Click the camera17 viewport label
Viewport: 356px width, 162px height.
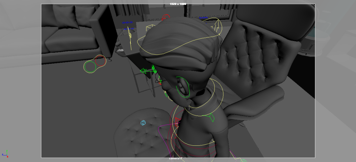point(176,159)
